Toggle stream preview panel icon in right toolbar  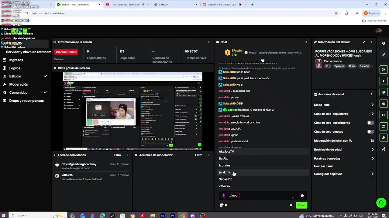point(384,70)
